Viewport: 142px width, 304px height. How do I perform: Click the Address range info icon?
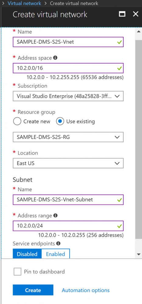click(x=56, y=215)
